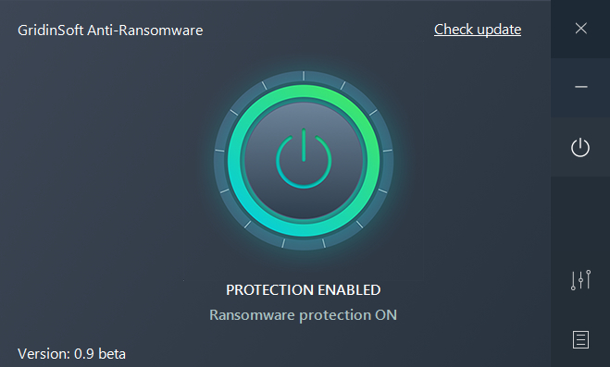Click the Version: 0.9 beta label
Screen dimensions: 610x367
point(71,354)
